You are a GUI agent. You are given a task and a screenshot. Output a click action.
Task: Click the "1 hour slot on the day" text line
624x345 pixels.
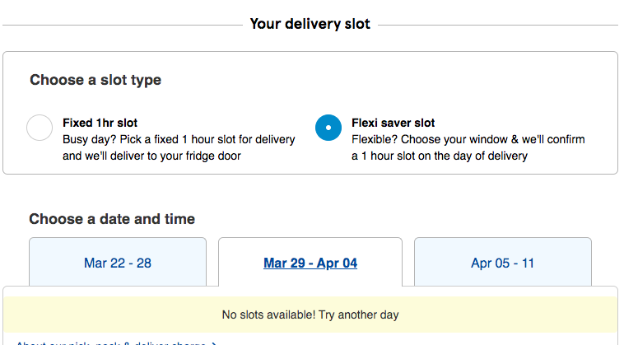click(x=440, y=156)
